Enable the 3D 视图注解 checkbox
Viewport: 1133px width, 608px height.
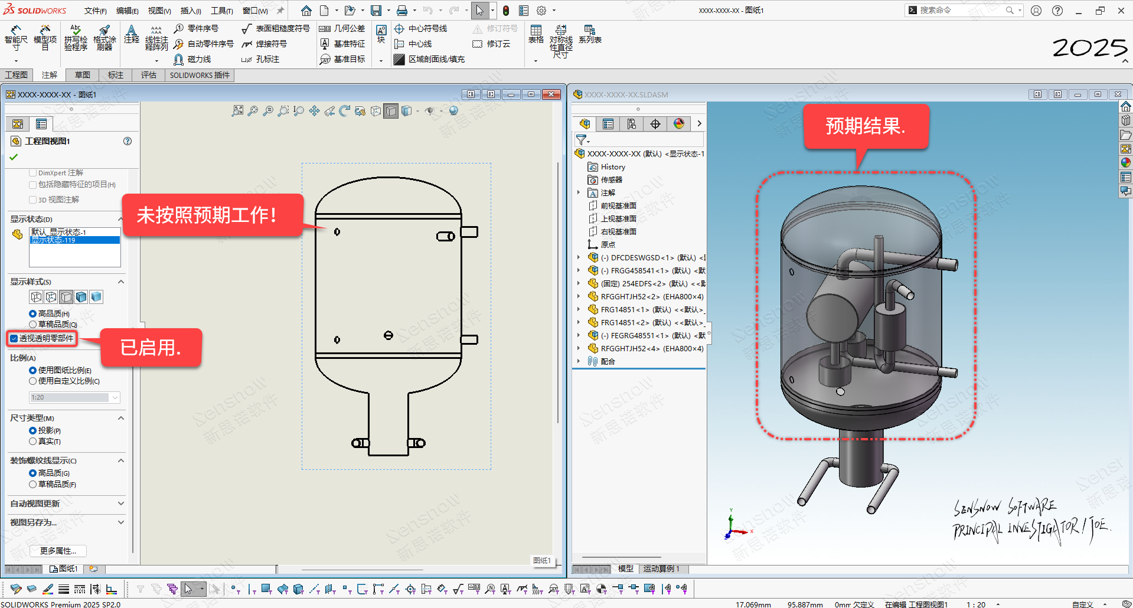tap(33, 200)
